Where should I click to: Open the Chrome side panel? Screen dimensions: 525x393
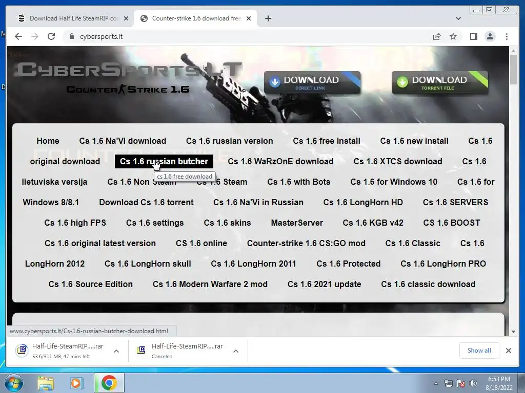click(x=473, y=36)
